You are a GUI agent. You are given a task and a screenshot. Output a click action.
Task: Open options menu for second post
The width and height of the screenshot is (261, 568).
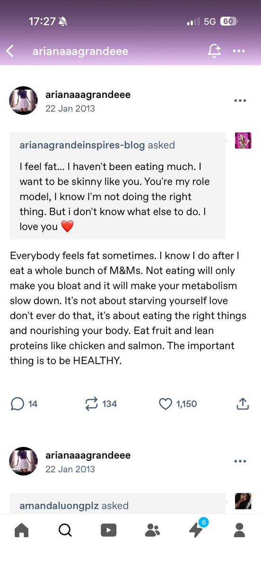240,461
